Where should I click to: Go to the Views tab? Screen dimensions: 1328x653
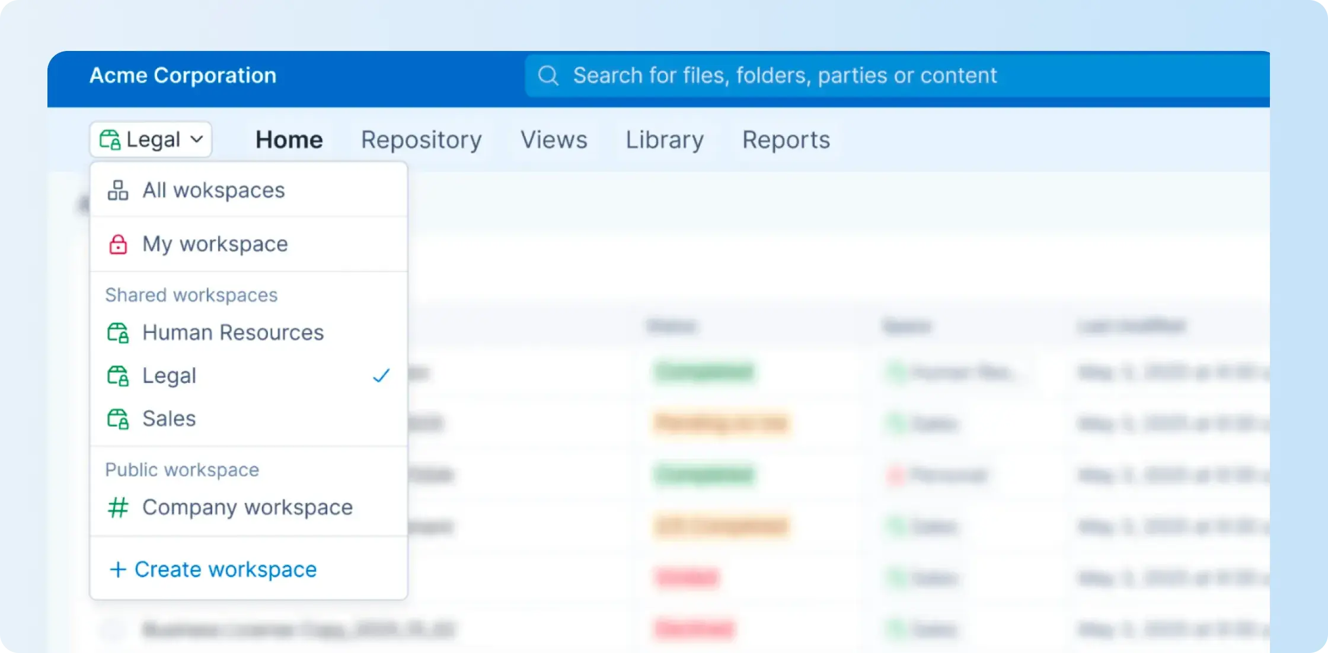click(x=554, y=140)
